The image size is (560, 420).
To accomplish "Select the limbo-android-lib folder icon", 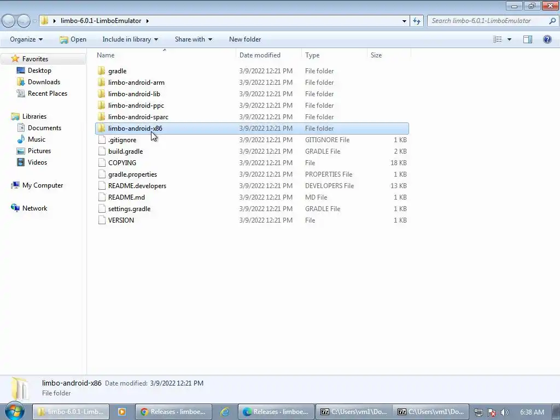I will click(x=101, y=94).
